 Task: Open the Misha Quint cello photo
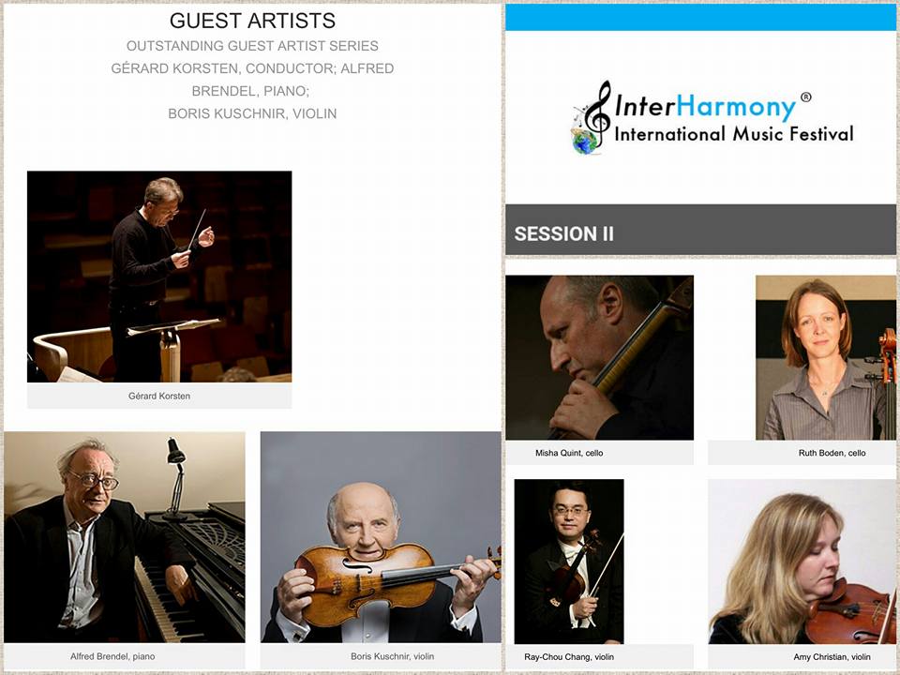(x=599, y=357)
